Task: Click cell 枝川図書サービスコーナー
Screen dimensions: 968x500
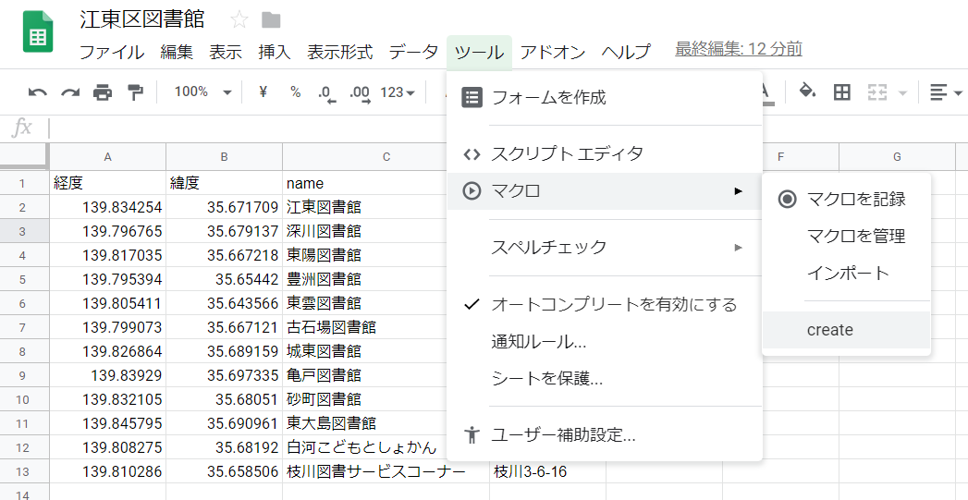Action: coord(386,471)
